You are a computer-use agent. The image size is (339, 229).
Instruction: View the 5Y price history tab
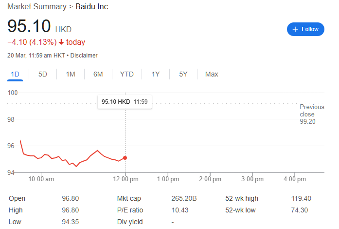pyautogui.click(x=183, y=74)
